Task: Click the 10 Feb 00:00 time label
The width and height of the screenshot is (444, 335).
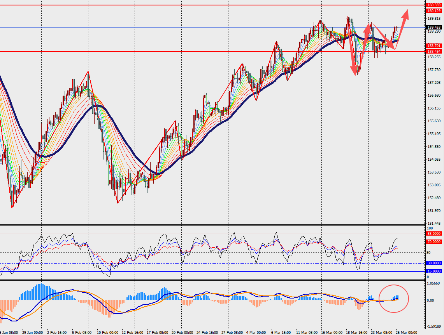Action: [x=108, y=333]
